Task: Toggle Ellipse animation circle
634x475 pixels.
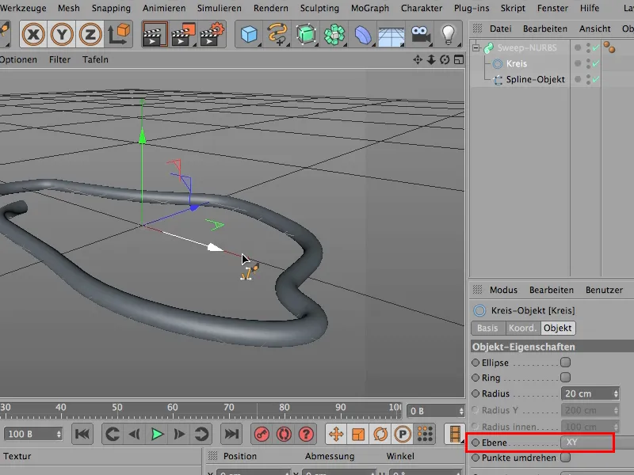Action: (x=475, y=363)
